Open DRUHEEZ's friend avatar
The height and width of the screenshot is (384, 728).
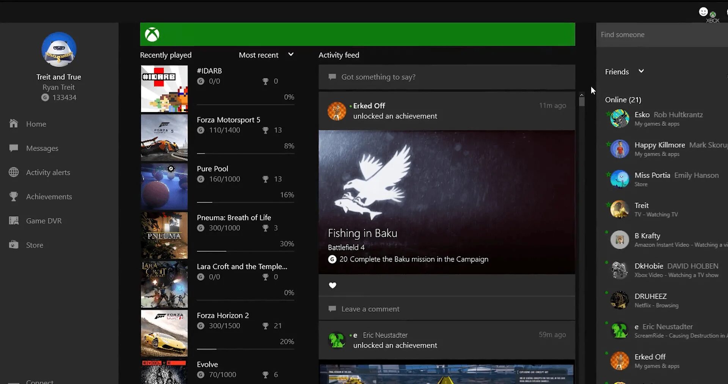tap(620, 300)
